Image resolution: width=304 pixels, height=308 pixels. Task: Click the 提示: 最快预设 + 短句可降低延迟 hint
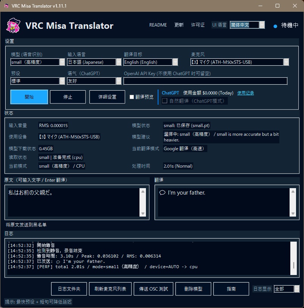(38, 302)
